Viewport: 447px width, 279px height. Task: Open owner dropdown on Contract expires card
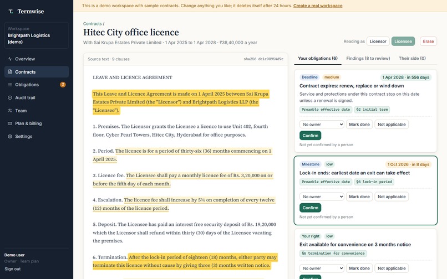tap(322, 125)
